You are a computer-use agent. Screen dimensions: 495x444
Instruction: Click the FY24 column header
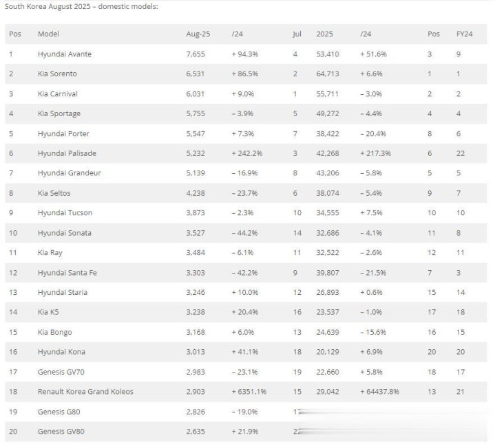[x=464, y=34]
